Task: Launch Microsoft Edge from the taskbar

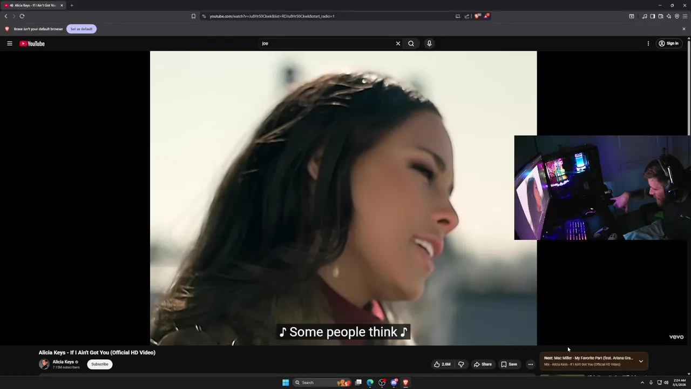Action: pos(370,383)
